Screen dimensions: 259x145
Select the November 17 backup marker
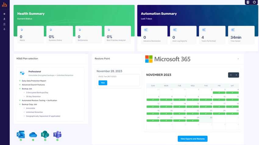click(x=219, y=107)
